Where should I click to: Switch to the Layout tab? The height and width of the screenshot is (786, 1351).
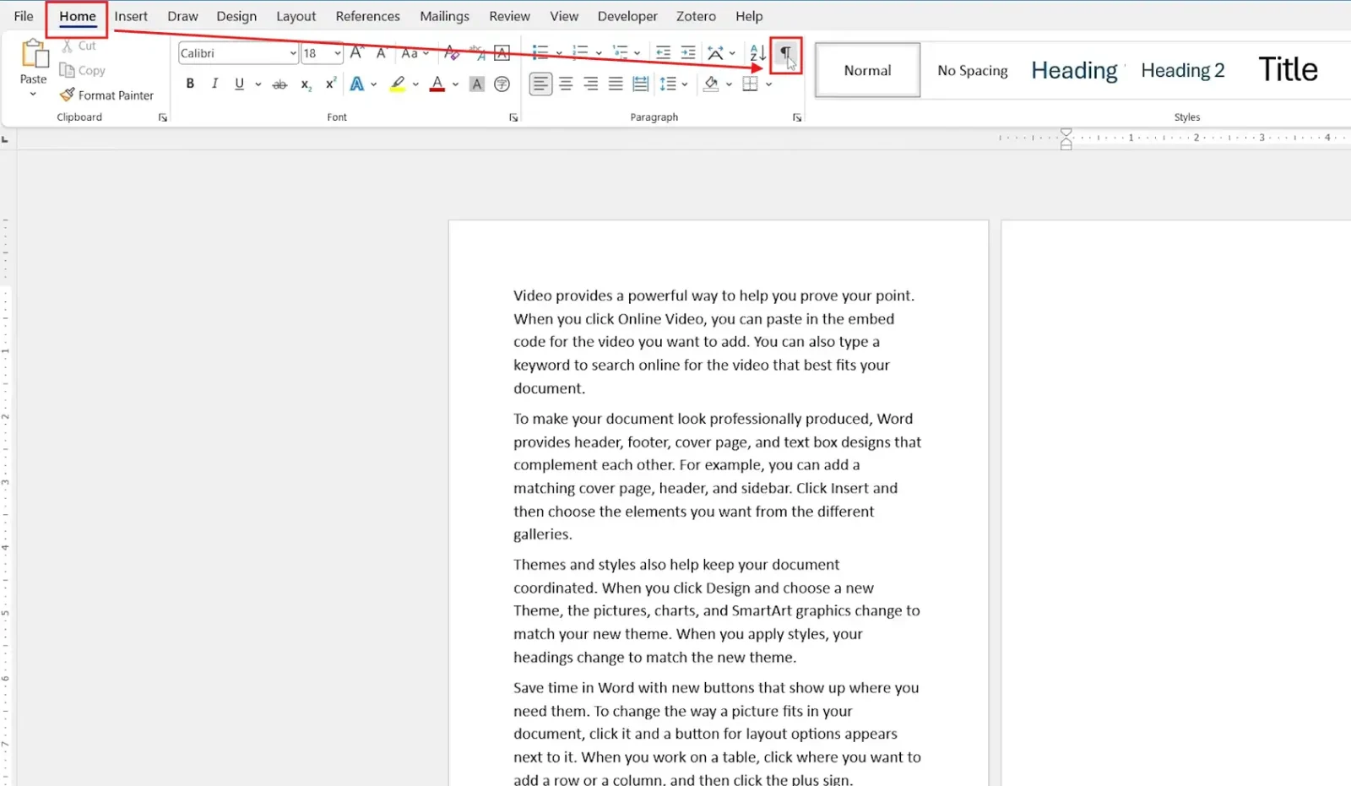[296, 16]
